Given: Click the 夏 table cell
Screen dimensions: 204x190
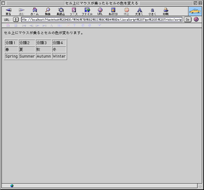Looking at the screenshot, I should [27, 49].
